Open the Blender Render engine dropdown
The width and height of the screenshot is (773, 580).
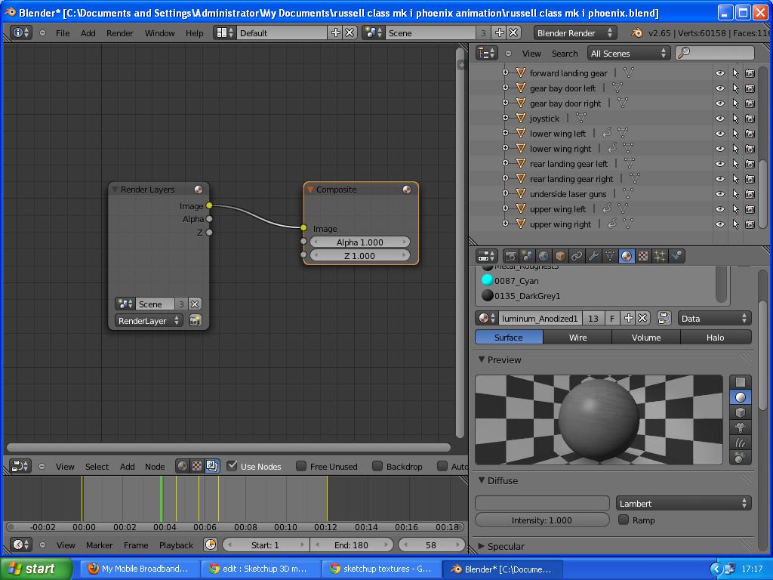click(574, 32)
